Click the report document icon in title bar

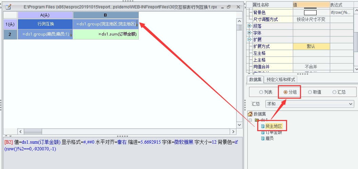8,7
